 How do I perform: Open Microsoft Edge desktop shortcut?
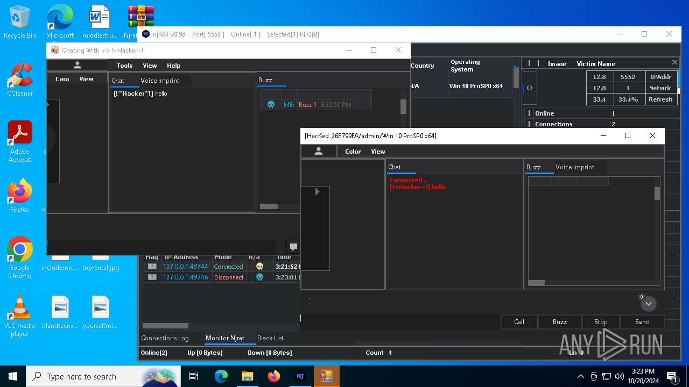click(60, 22)
